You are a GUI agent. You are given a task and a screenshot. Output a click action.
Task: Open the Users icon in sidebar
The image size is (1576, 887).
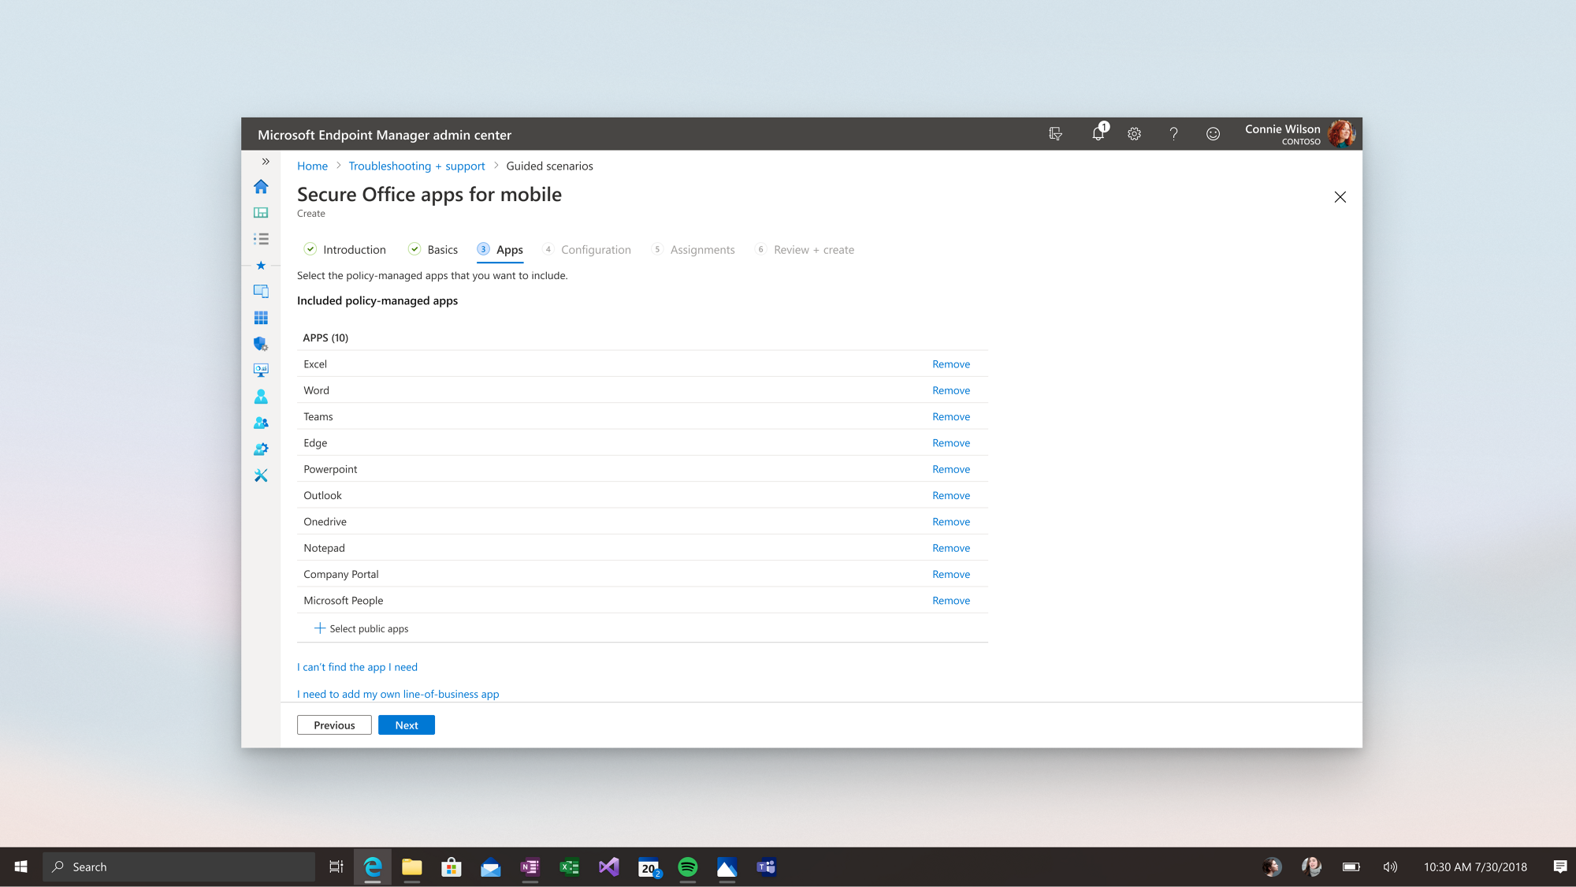pos(261,397)
